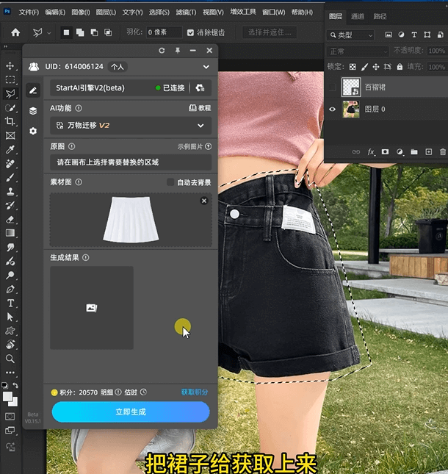Click the engine switch icon beside 已连接
The image size is (448, 474).
pyautogui.click(x=200, y=88)
